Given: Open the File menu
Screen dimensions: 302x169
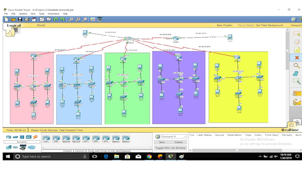Looking at the screenshot, I should click(x=6, y=14).
